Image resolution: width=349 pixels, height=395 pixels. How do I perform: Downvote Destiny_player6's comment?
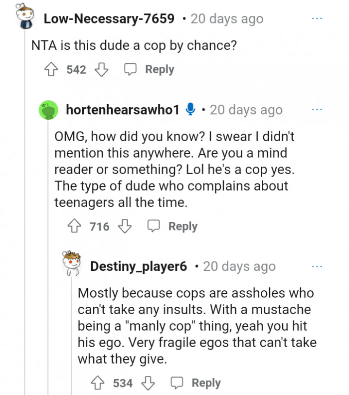148,383
